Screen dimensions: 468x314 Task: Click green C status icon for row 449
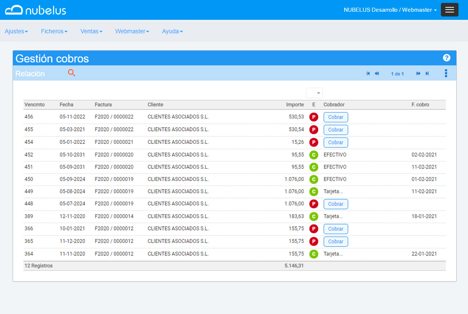(313, 191)
